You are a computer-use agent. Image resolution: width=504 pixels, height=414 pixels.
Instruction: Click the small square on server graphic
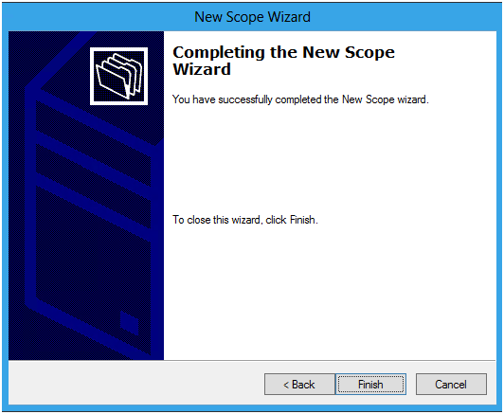(x=129, y=323)
